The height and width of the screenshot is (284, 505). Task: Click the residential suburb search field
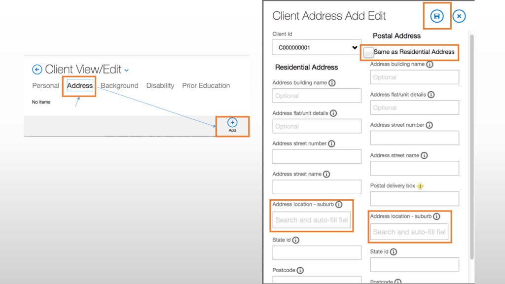coord(312,220)
